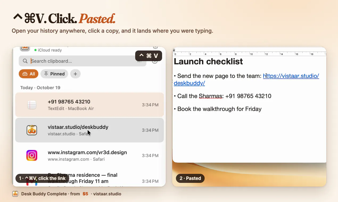Click the "Call the Sharmas: +91 98765 43210" line

(x=222, y=96)
